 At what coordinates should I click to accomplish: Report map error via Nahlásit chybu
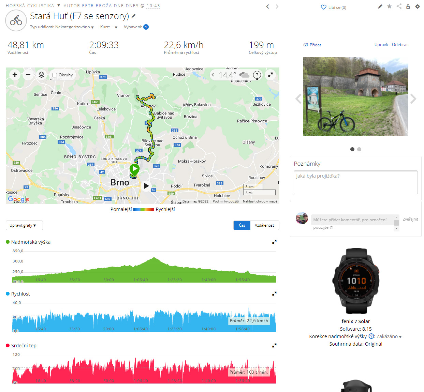coord(260,201)
